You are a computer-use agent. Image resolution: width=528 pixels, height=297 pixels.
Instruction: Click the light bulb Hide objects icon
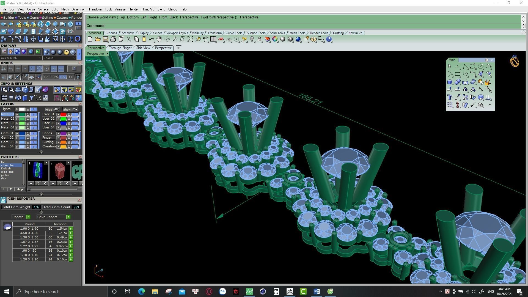tap(252, 39)
